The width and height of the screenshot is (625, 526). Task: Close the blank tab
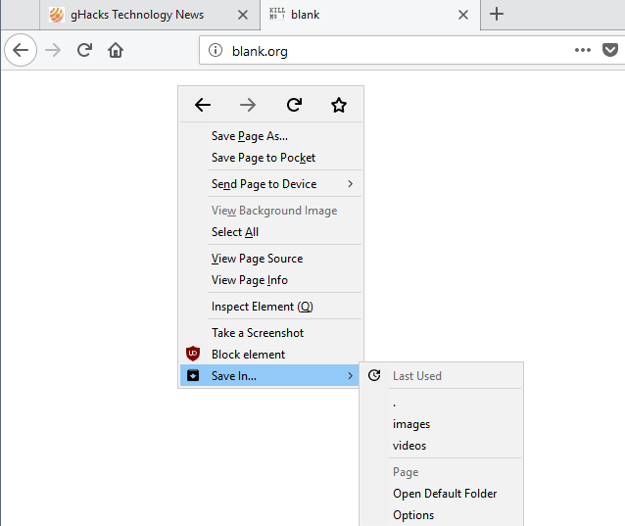click(462, 15)
